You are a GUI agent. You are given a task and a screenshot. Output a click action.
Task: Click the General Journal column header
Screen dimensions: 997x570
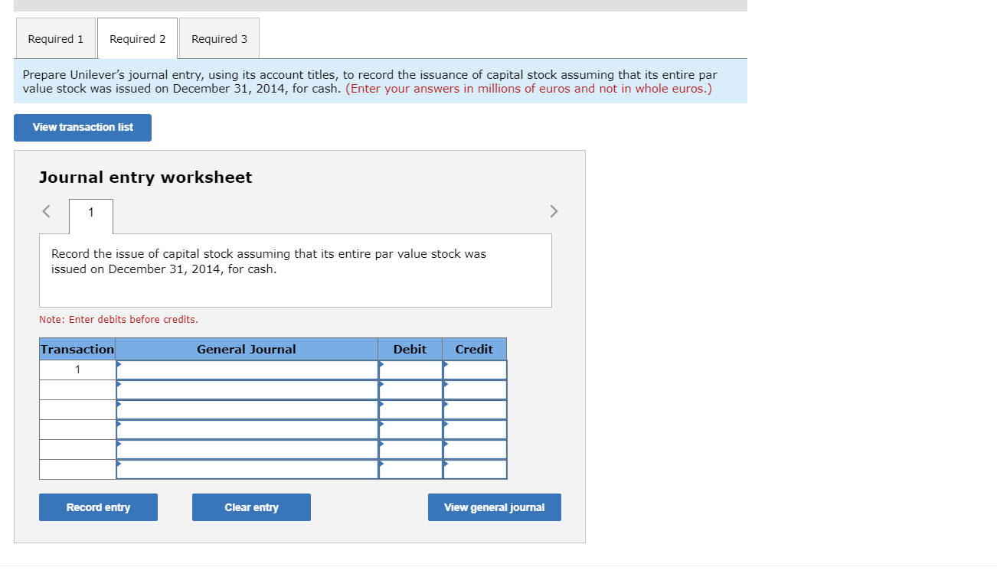tap(247, 350)
